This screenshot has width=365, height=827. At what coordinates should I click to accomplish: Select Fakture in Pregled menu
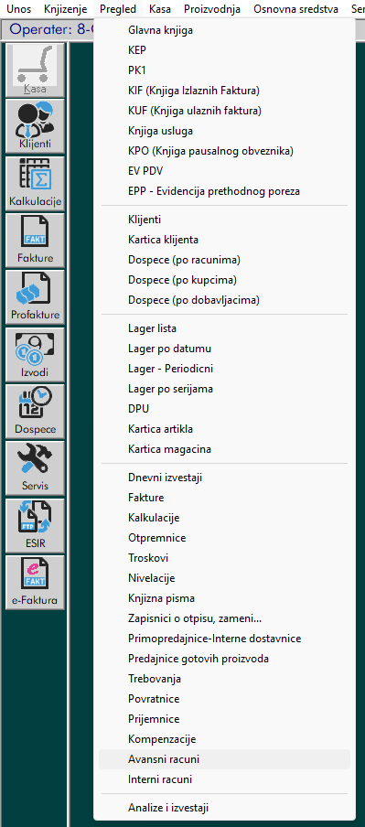coord(224,498)
